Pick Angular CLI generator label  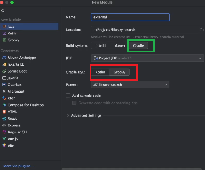tap(17, 132)
